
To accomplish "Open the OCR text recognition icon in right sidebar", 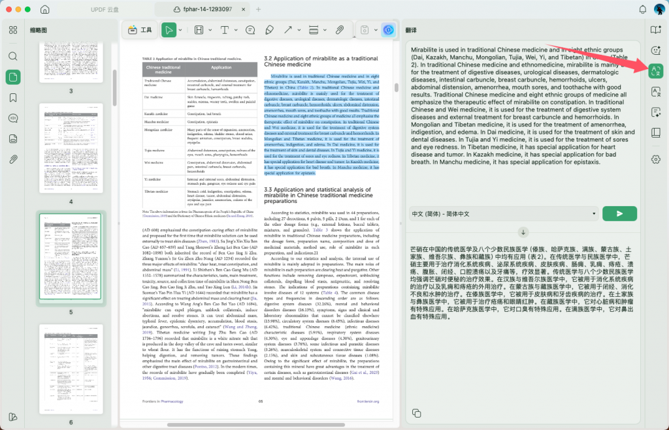I will [656, 91].
